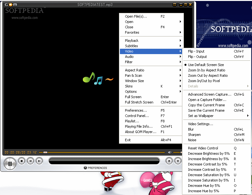Viewport: 252px width, 195px height.
Task: Click Open a Capture Folder
Action: (x=217, y=100)
